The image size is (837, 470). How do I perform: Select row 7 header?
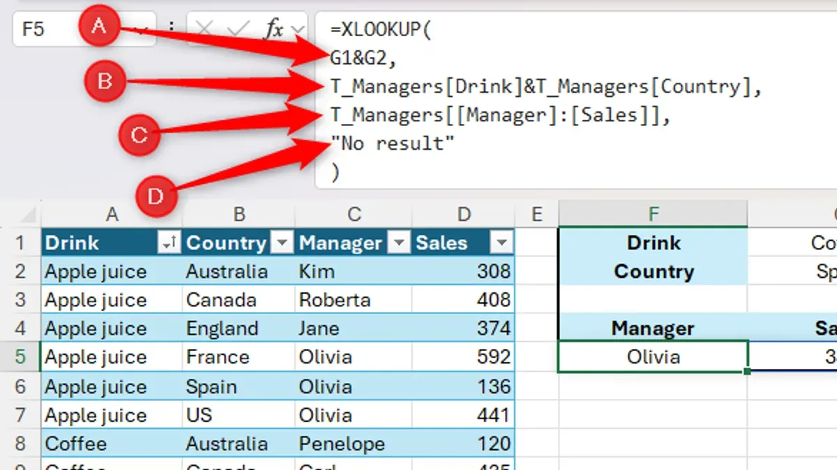point(20,415)
